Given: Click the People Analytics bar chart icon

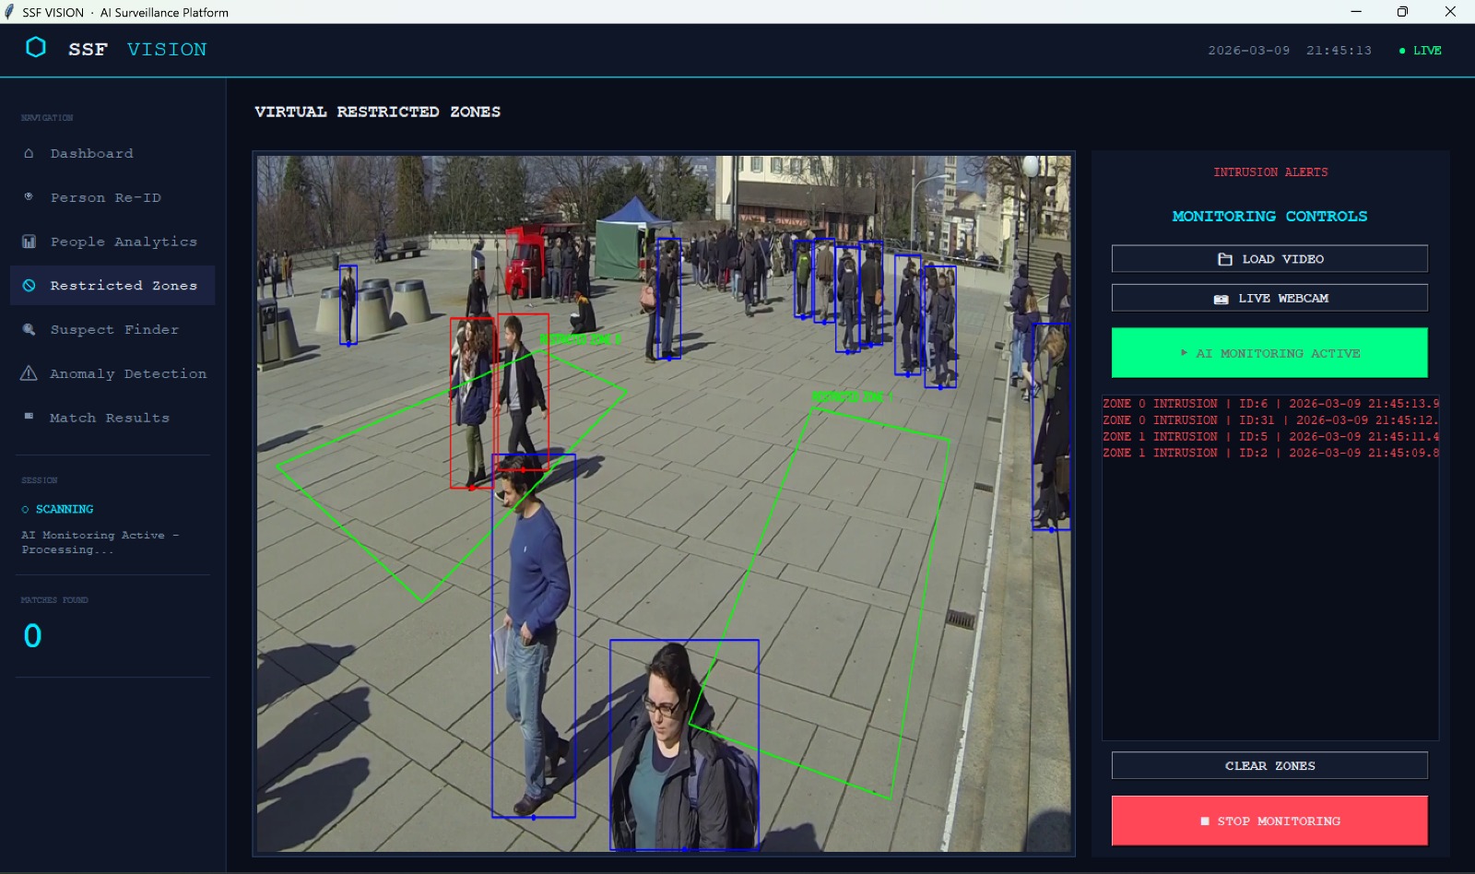Looking at the screenshot, I should pyautogui.click(x=27, y=241).
